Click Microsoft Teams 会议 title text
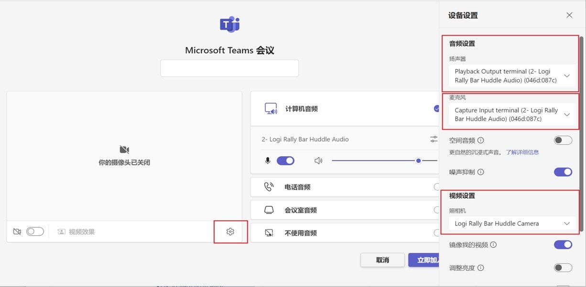 tap(229, 50)
